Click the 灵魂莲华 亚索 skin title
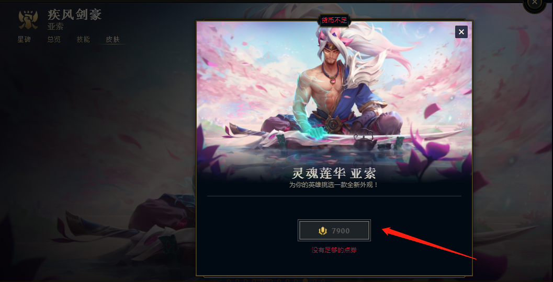553x282 pixels. coord(334,173)
